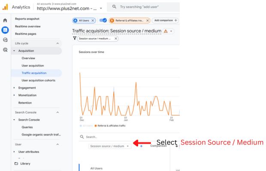
Task: Open the Explore icon in left rail
Action: 5,40
